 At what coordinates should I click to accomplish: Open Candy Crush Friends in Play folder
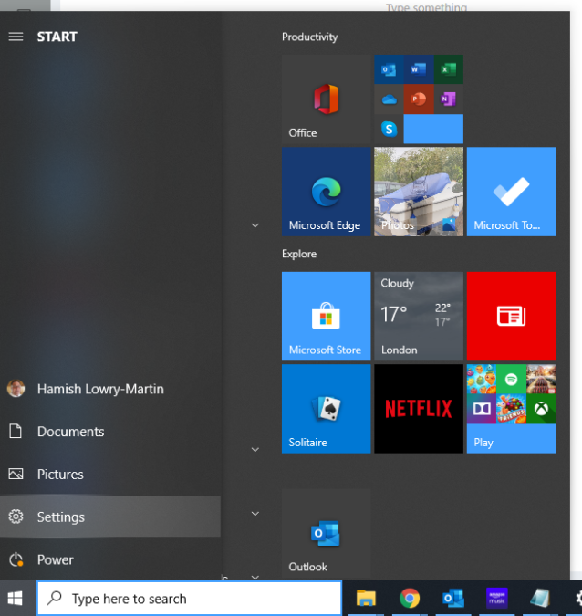pos(512,409)
